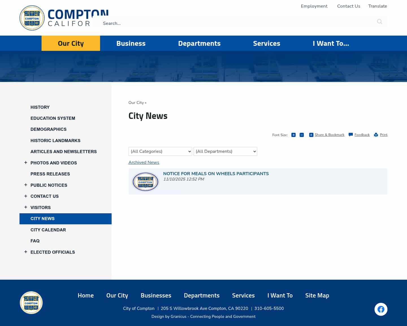407x326 pixels.
Task: Select the Departments navigation menu
Action: click(x=199, y=43)
